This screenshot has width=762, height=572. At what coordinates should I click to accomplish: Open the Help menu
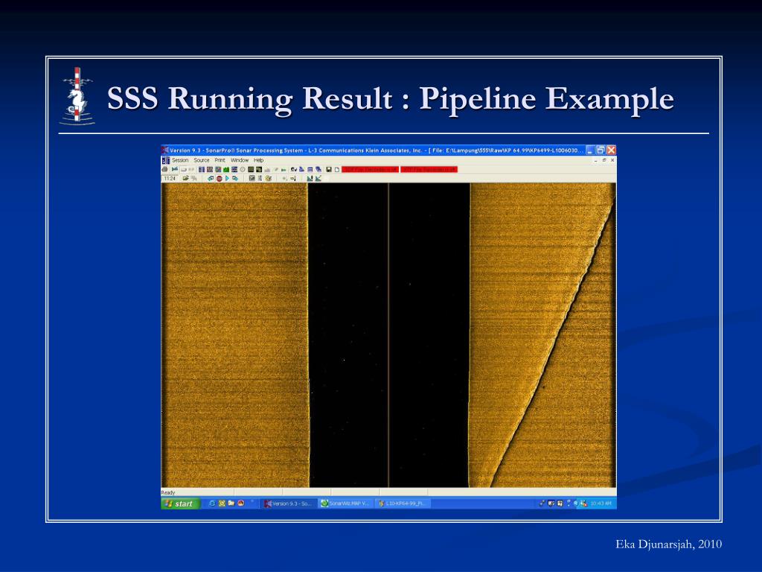click(258, 160)
